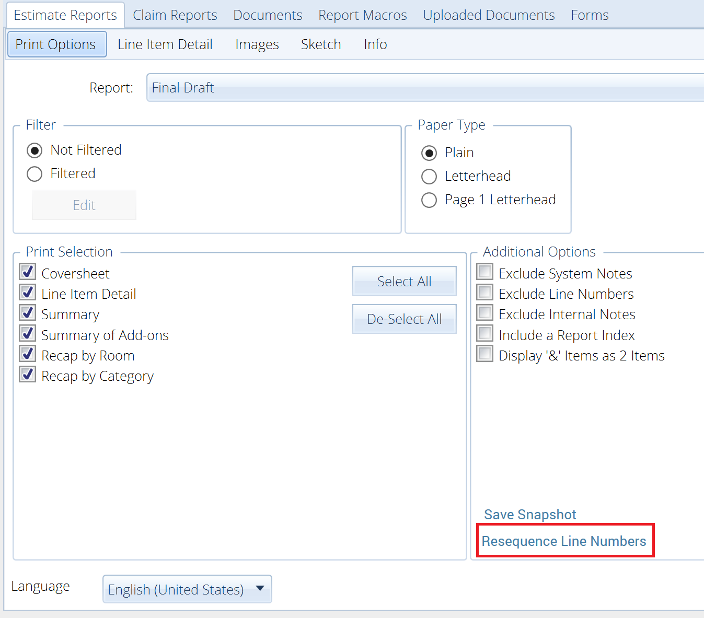Choose Page 1 Letterhead paper type

click(x=429, y=200)
